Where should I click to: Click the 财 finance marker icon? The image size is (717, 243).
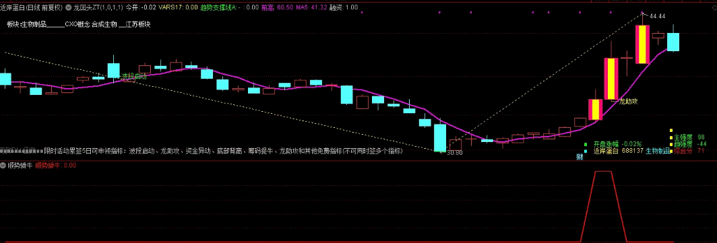click(x=580, y=157)
